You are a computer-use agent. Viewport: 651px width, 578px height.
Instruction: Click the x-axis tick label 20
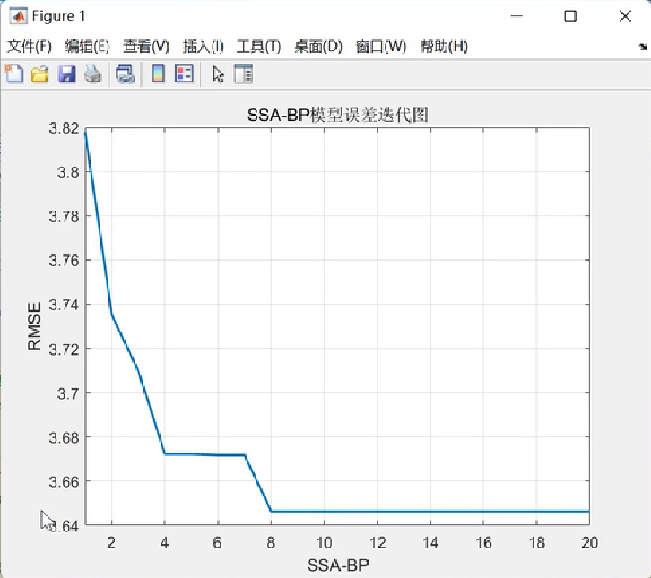click(x=589, y=543)
